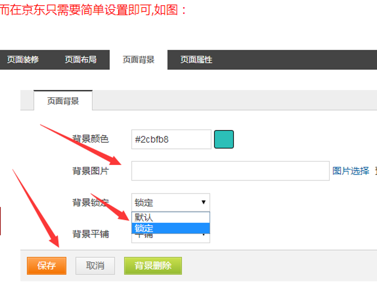377x299 pixels.
Task: Choose 默认 in the dropdown list
Action: [171, 217]
